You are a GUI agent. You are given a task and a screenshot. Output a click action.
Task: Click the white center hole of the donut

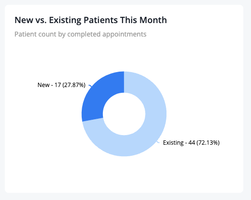click(124, 114)
